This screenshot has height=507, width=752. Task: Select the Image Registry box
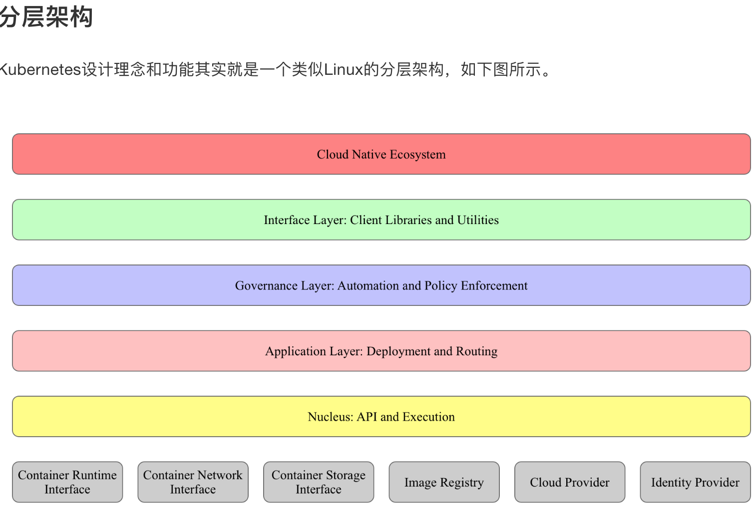coord(444,482)
